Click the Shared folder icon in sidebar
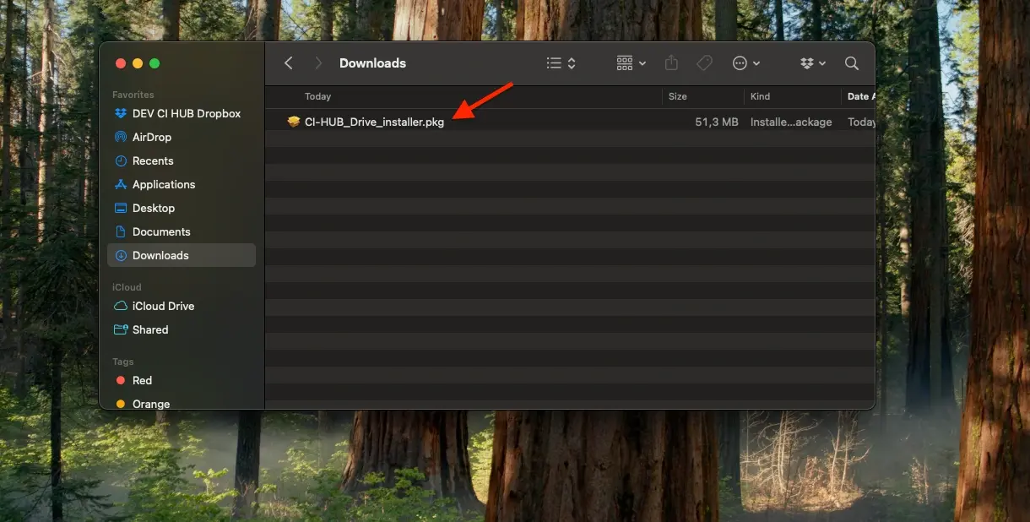This screenshot has height=522, width=1030. [121, 329]
